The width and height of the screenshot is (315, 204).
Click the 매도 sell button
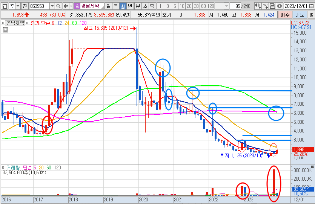coord(300,15)
